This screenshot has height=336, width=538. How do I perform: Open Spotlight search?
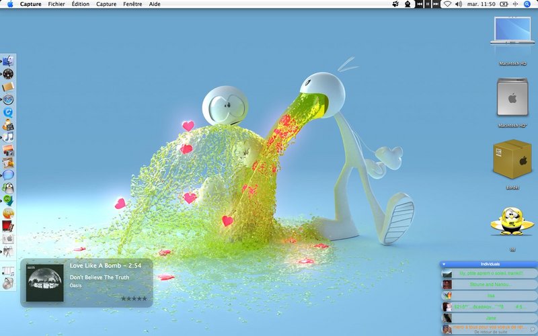pos(527,4)
